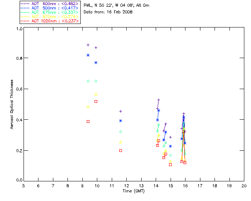This screenshot has height=201, width=251.
Task: Click the 0.6 y-axis tick label
Action: (x=19, y=89)
